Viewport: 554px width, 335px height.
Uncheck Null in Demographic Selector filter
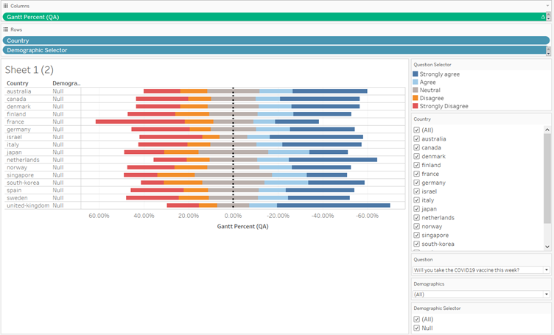click(417, 328)
